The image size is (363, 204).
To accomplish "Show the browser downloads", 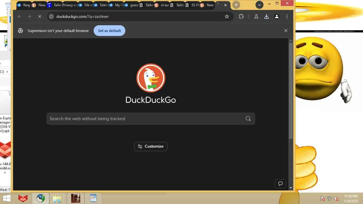I will tap(267, 16).
